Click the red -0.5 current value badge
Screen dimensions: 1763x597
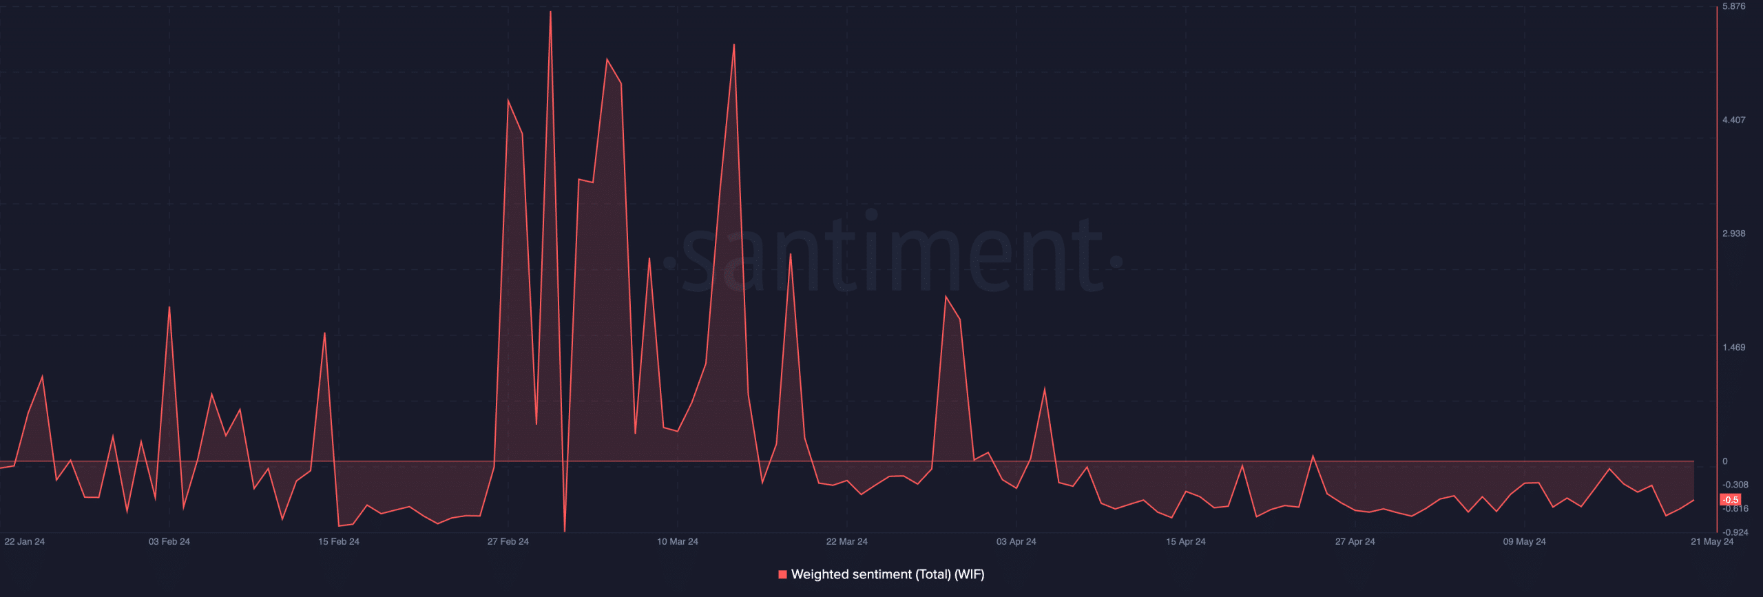(1731, 500)
